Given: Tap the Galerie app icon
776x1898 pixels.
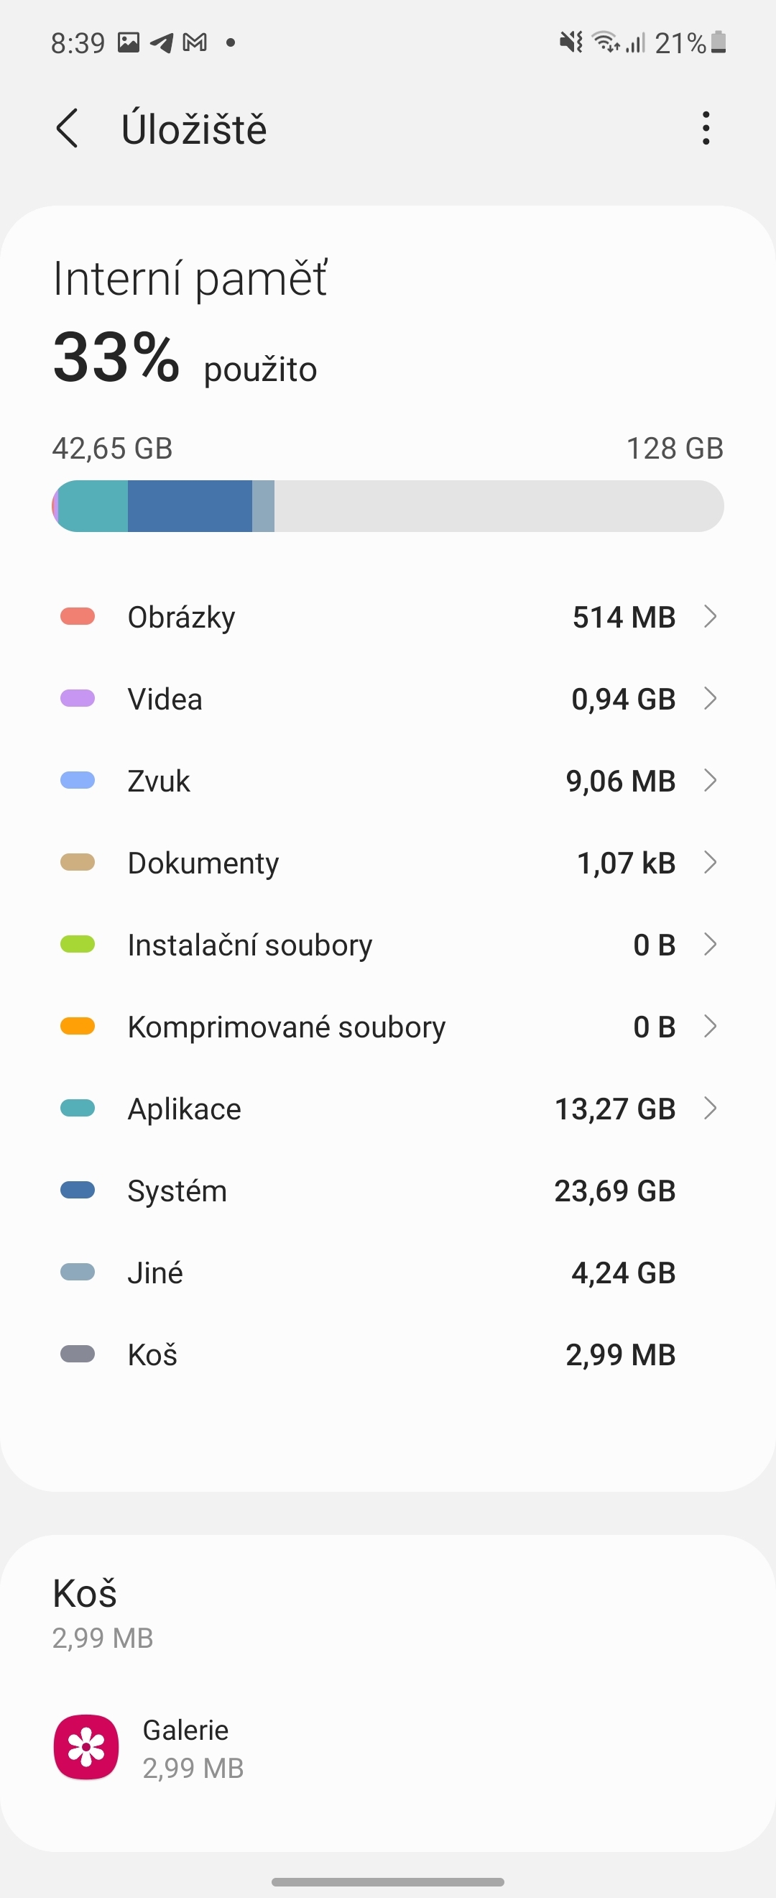Looking at the screenshot, I should click(86, 1747).
